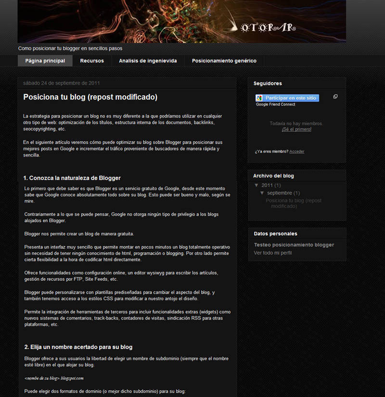Click the Acceder member link
The height and width of the screenshot is (397, 385).
pyautogui.click(x=297, y=152)
